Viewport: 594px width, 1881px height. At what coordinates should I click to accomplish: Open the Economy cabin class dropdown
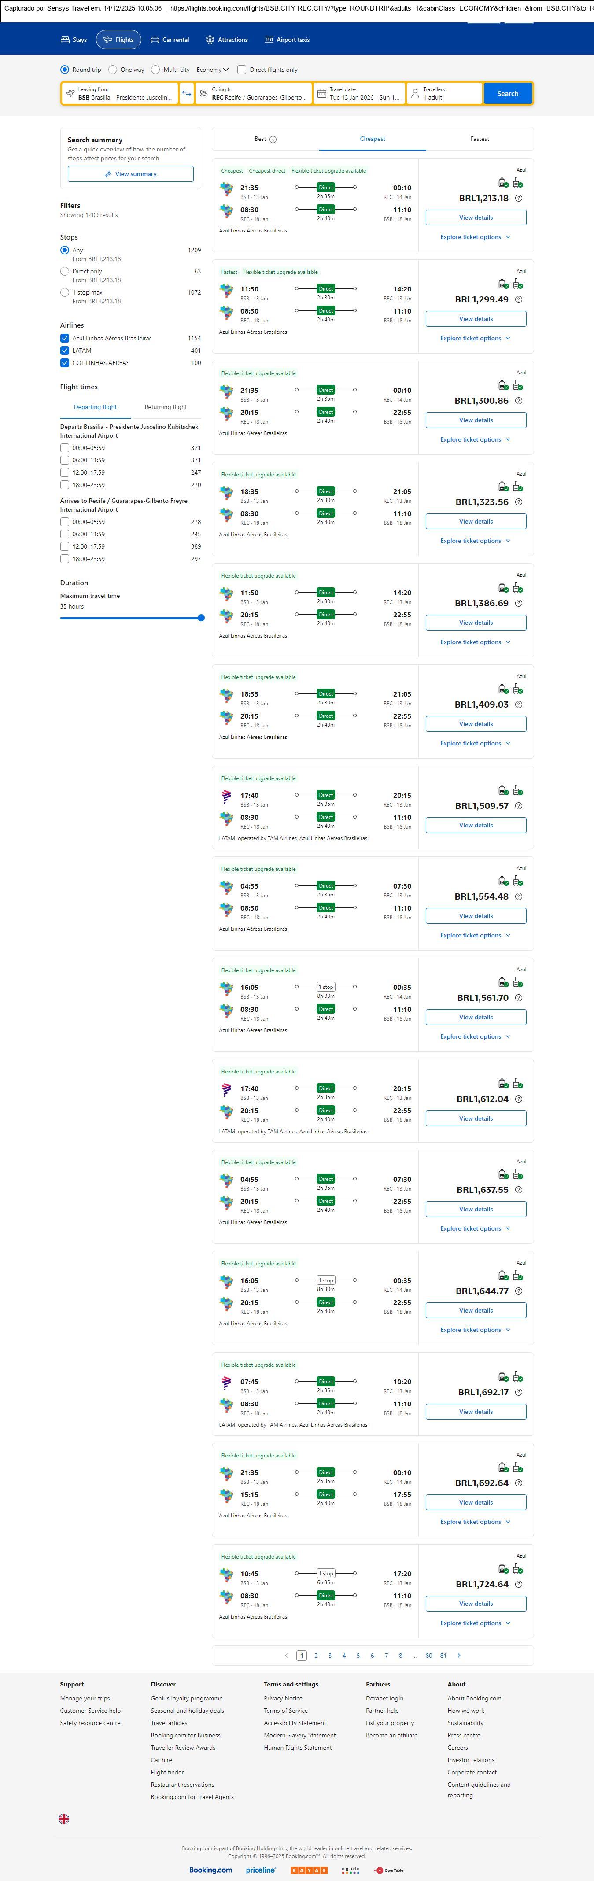(x=212, y=70)
